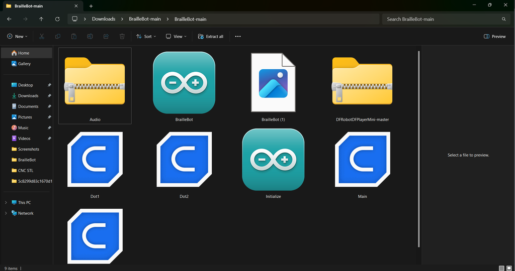Click the last BrailleBot-main breadcrumb

coord(191,19)
